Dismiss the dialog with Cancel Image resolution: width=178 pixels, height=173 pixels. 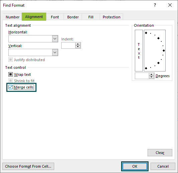(163, 166)
